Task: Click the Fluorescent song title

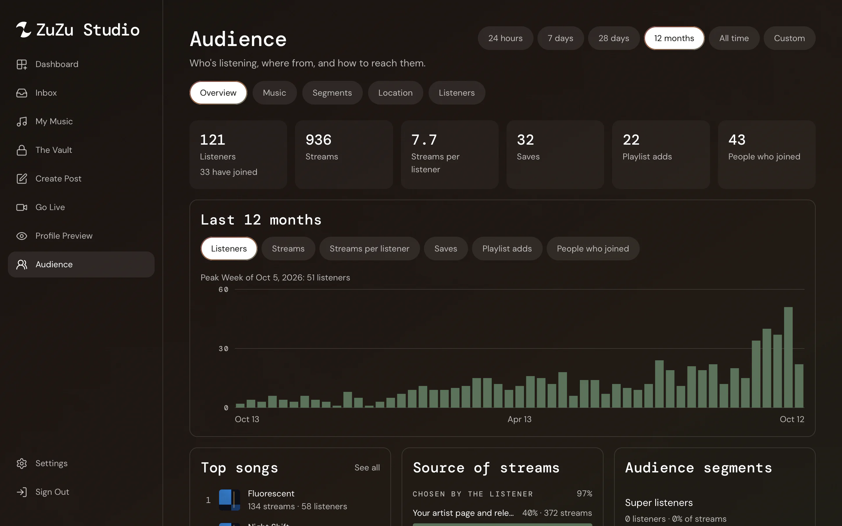Action: pos(271,494)
